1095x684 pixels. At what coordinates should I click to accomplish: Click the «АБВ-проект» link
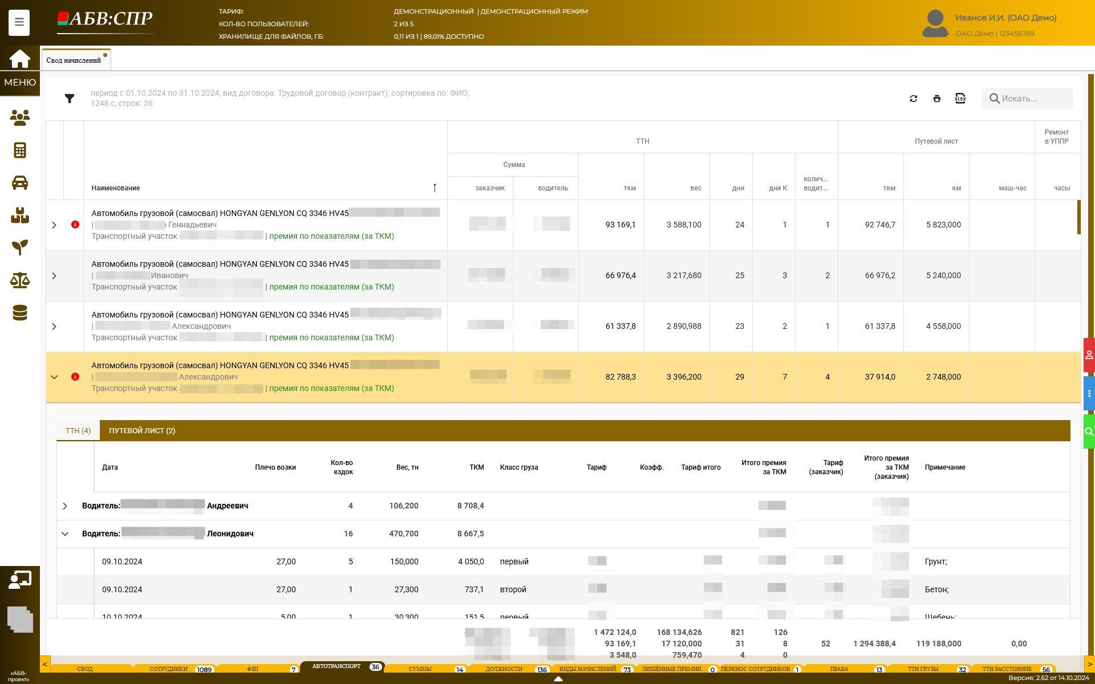pyautogui.click(x=19, y=676)
